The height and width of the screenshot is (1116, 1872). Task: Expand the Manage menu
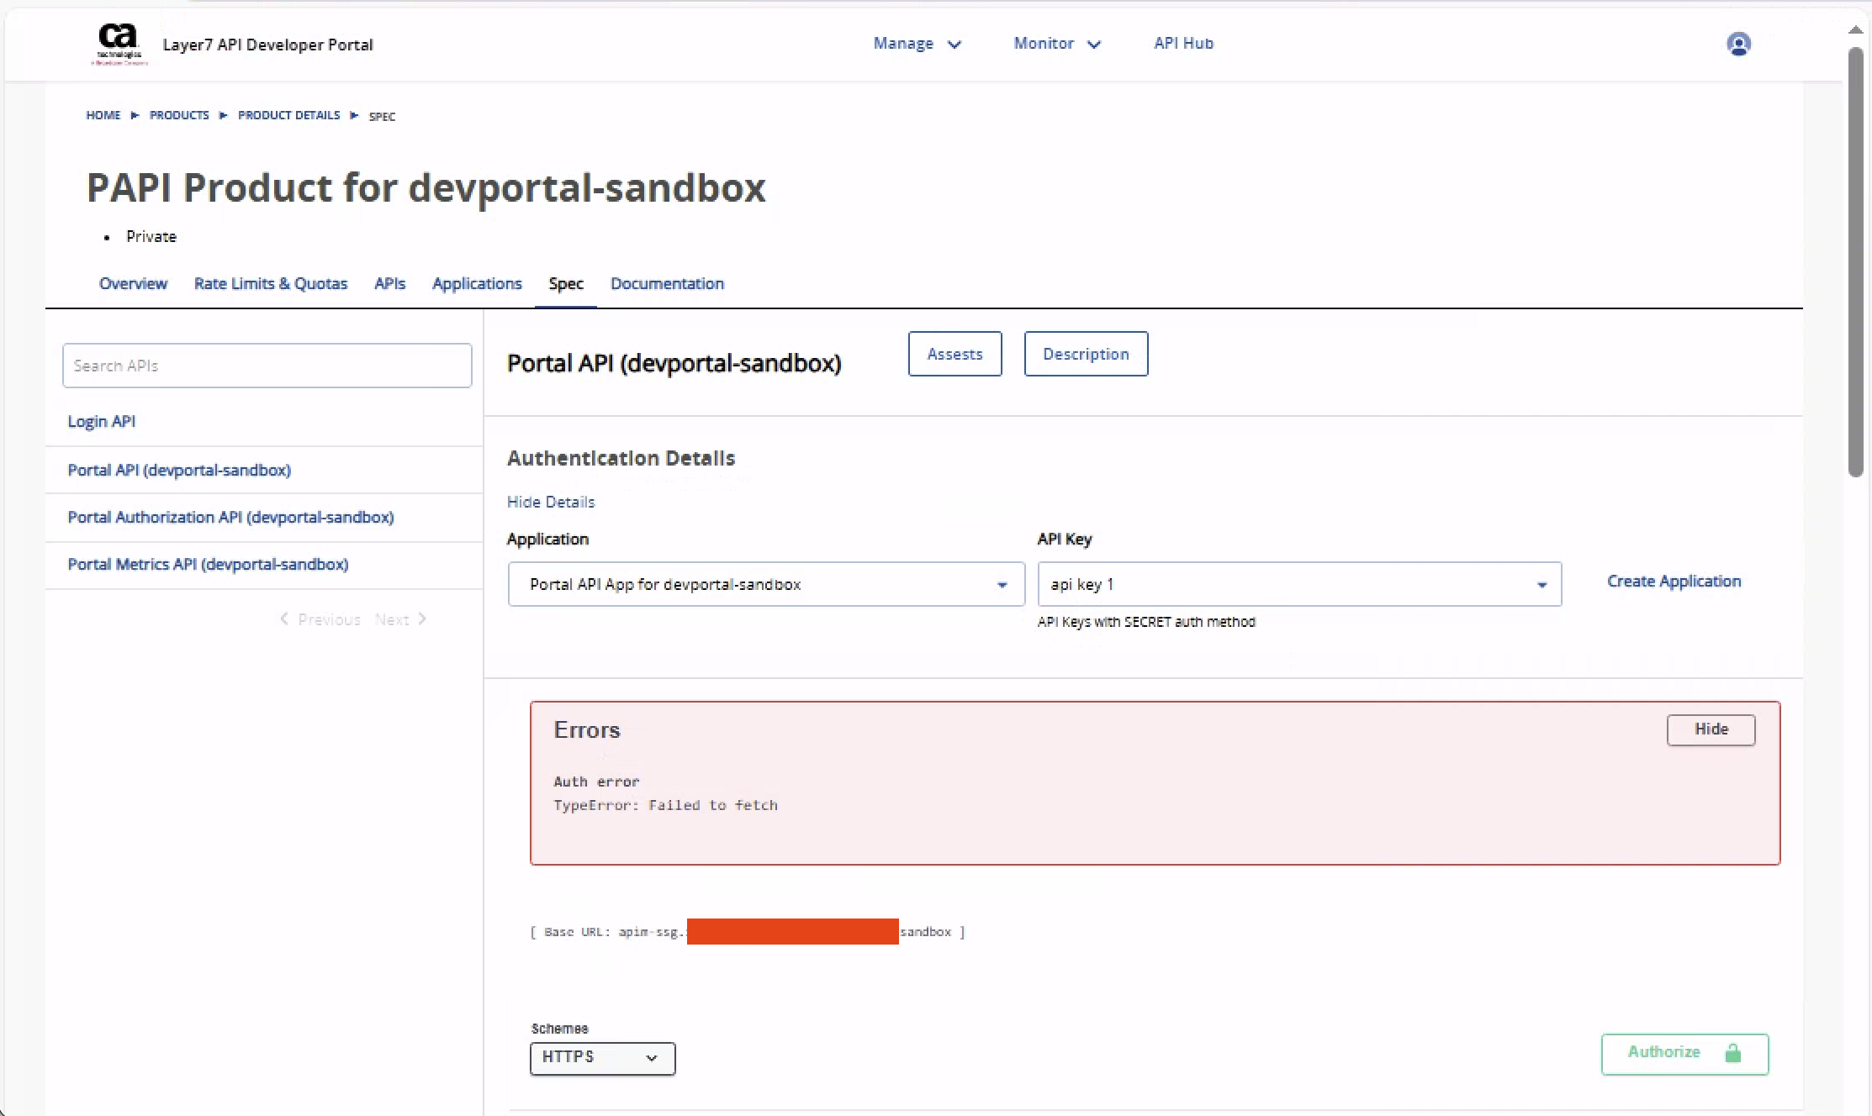click(917, 44)
